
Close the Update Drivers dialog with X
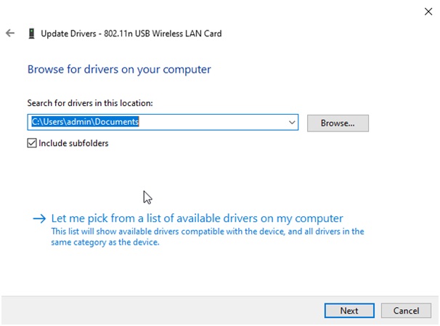(427, 11)
